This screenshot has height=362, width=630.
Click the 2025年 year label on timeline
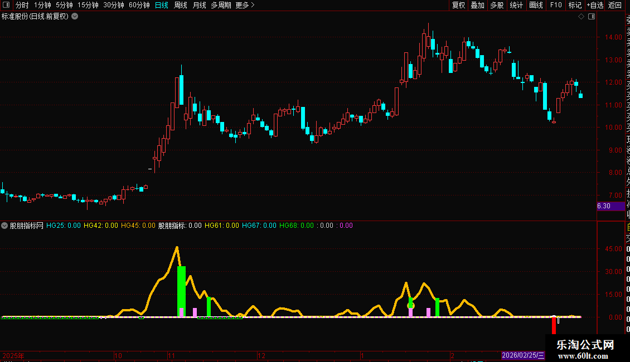13,355
